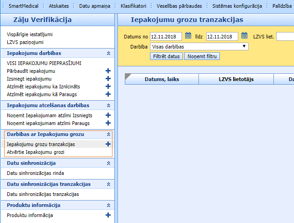The width and height of the screenshot is (294, 223).
Task: Open the Atskaites menu
Action: 58,6
